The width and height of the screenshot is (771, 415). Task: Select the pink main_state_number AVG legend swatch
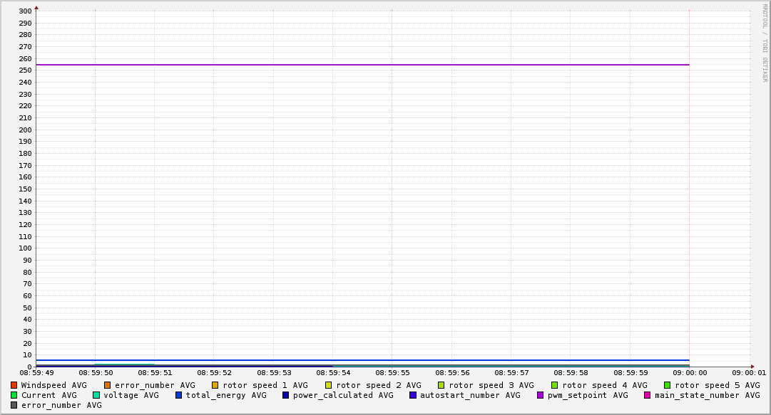(x=648, y=395)
